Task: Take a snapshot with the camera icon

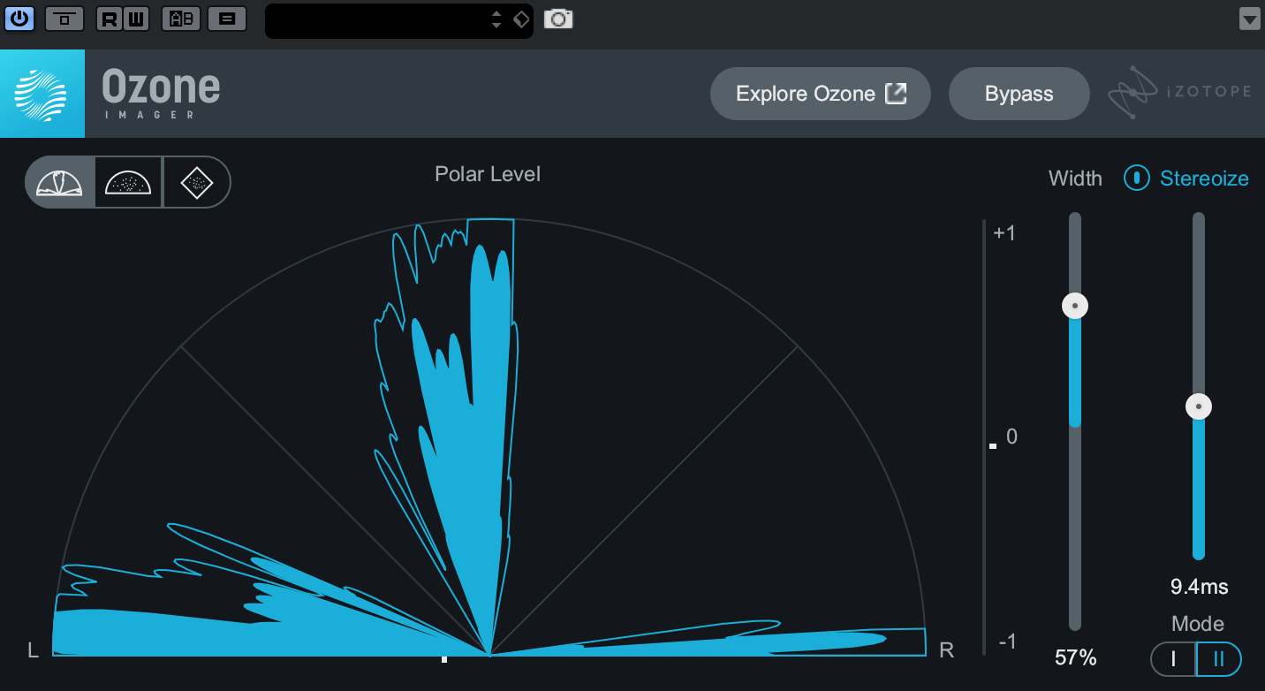Action: pos(558,19)
